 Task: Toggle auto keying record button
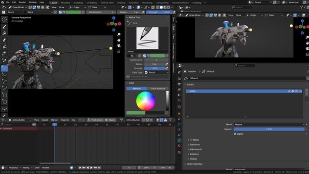(71, 168)
